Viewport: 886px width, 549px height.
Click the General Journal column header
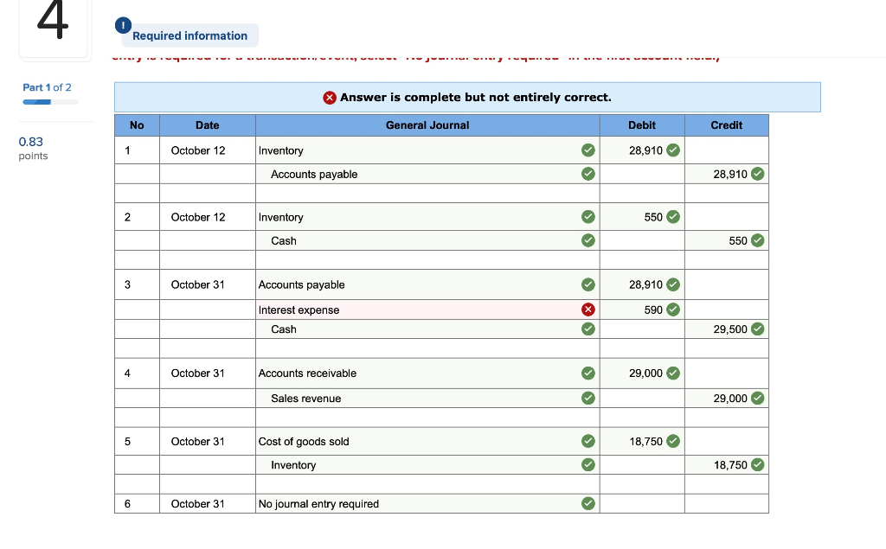pos(427,124)
